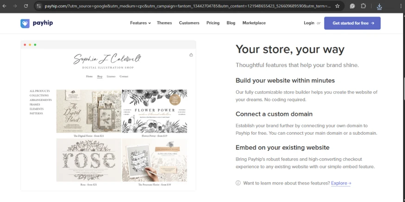Click the browser back arrow

pyautogui.click(x=4, y=6)
